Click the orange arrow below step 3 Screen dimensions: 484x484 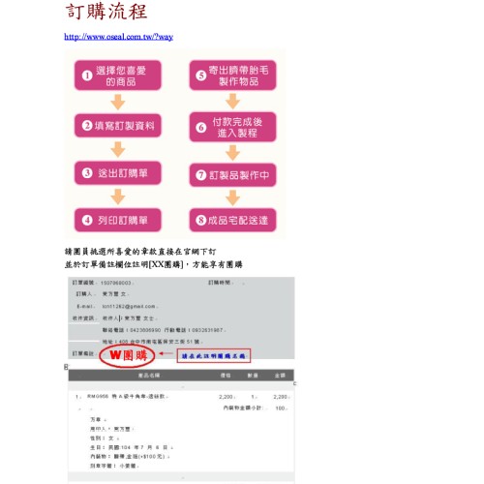(x=118, y=197)
